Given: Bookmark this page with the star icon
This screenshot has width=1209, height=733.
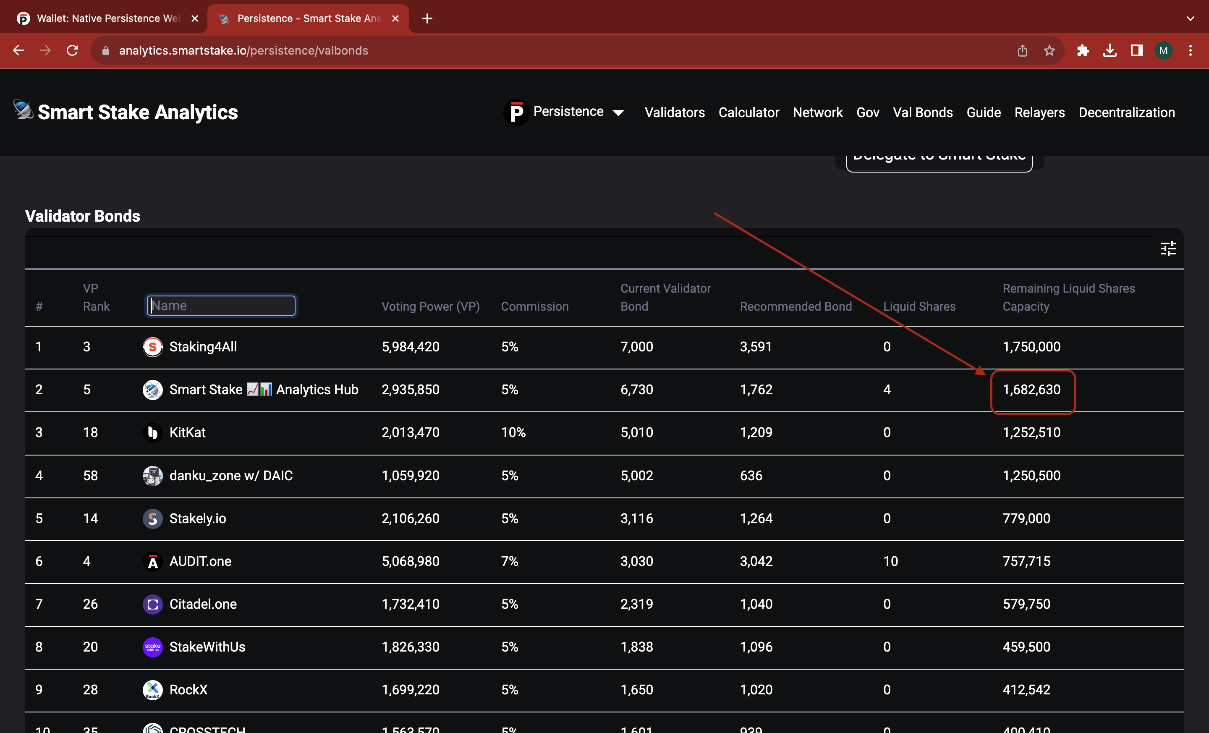Looking at the screenshot, I should (x=1049, y=50).
